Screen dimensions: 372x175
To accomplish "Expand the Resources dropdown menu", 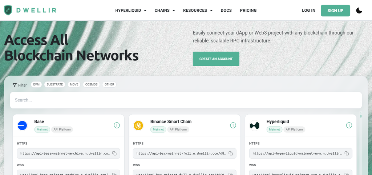I will point(198,11).
